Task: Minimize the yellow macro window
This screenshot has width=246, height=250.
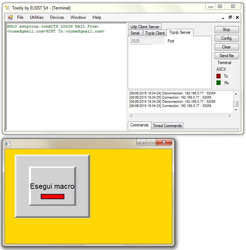Action: [142, 142]
